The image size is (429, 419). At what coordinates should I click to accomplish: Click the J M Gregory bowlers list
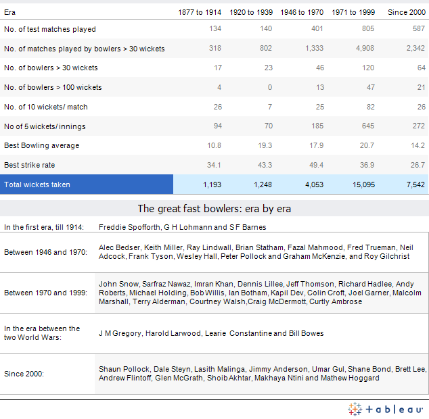211,333
